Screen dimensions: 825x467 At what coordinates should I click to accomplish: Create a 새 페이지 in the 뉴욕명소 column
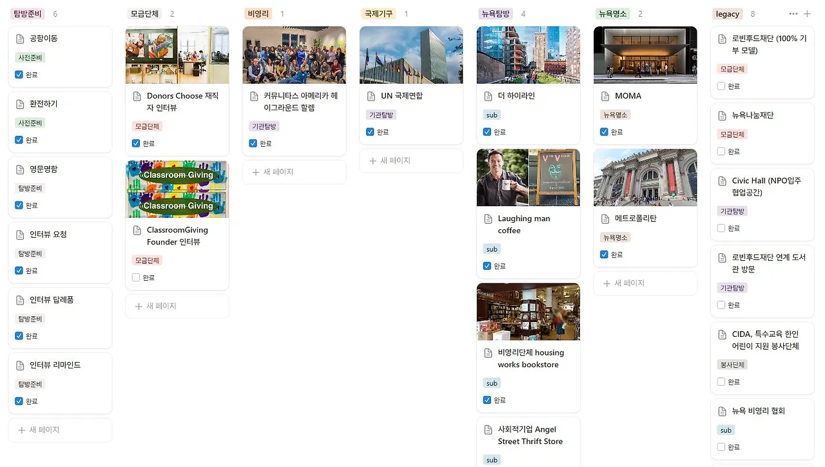[645, 283]
